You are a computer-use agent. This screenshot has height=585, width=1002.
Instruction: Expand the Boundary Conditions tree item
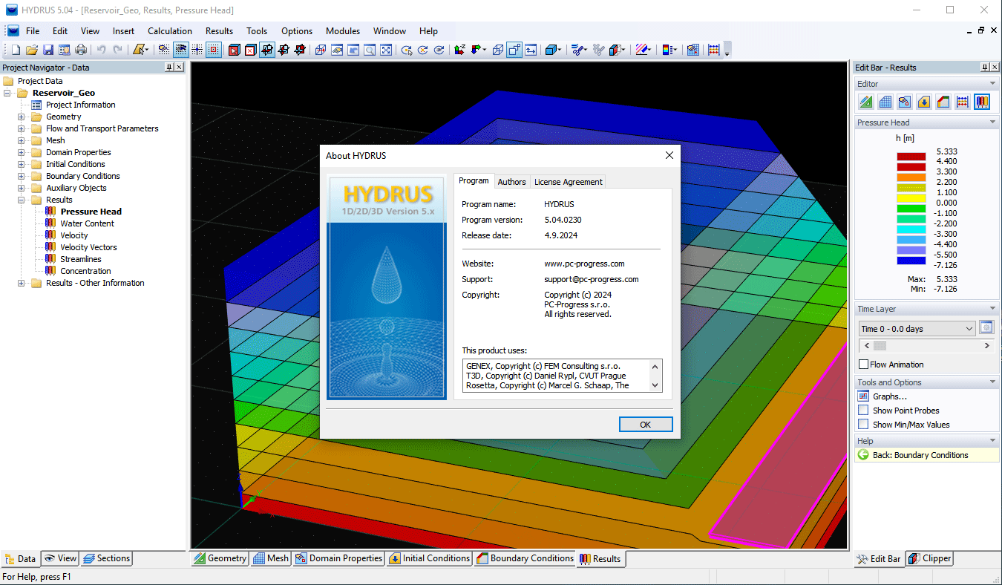click(x=22, y=176)
